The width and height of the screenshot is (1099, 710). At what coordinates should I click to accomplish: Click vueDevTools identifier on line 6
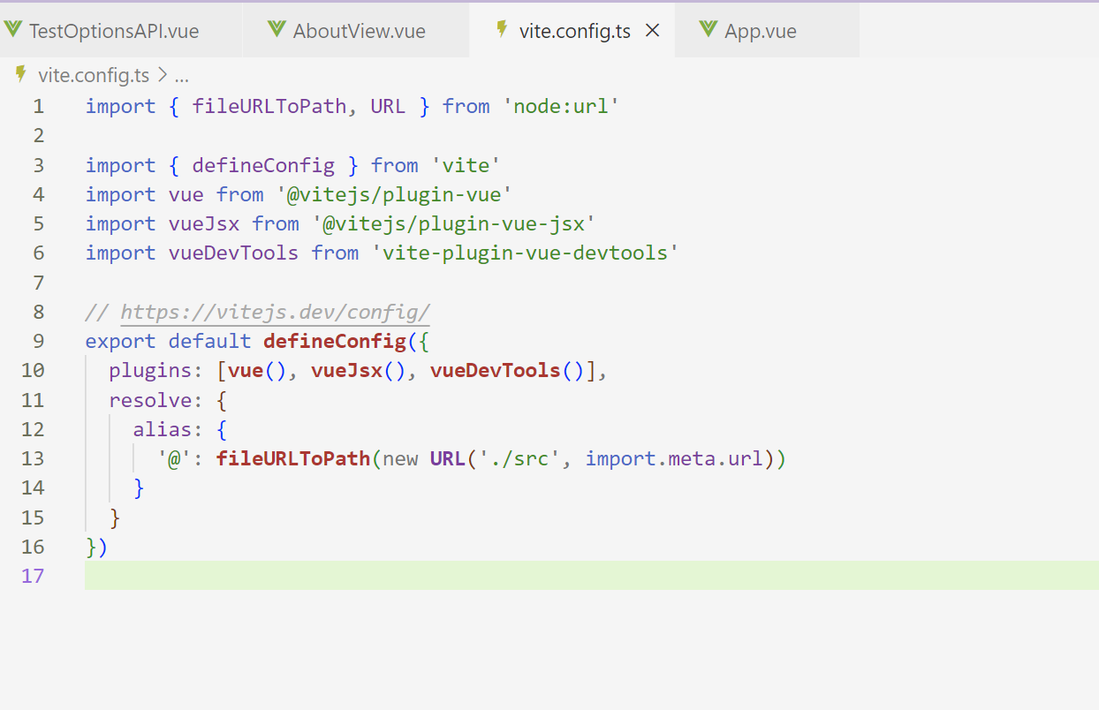coord(233,253)
